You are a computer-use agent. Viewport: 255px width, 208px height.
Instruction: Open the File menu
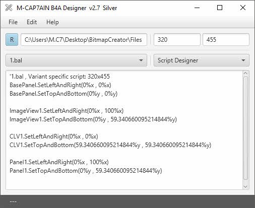click(x=13, y=22)
